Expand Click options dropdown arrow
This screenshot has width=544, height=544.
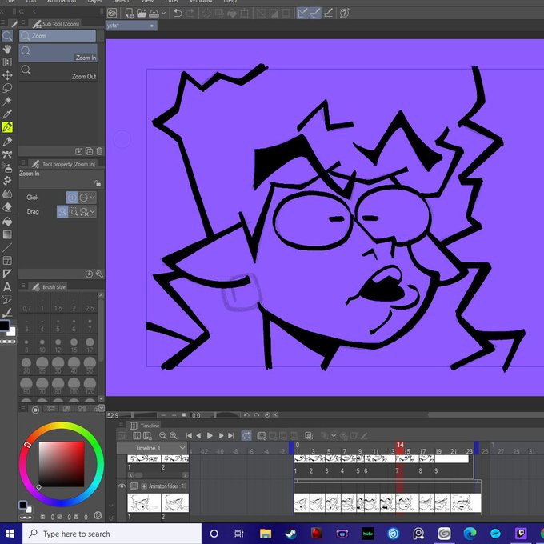[93, 198]
